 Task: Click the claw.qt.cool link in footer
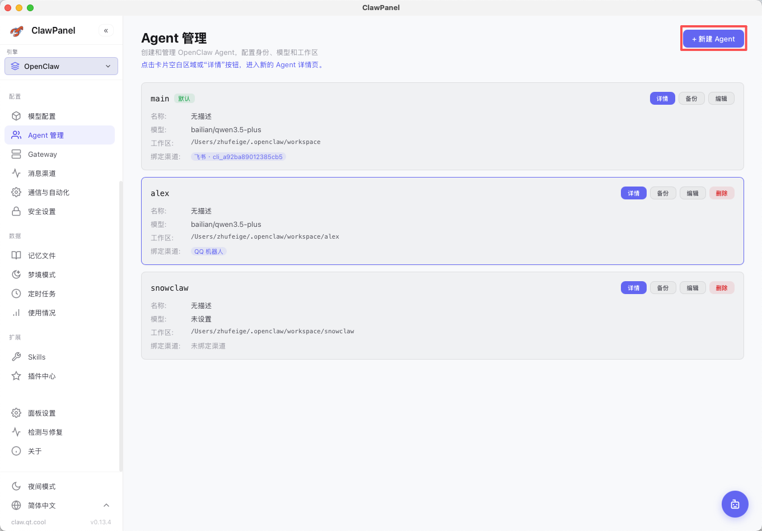click(x=29, y=522)
